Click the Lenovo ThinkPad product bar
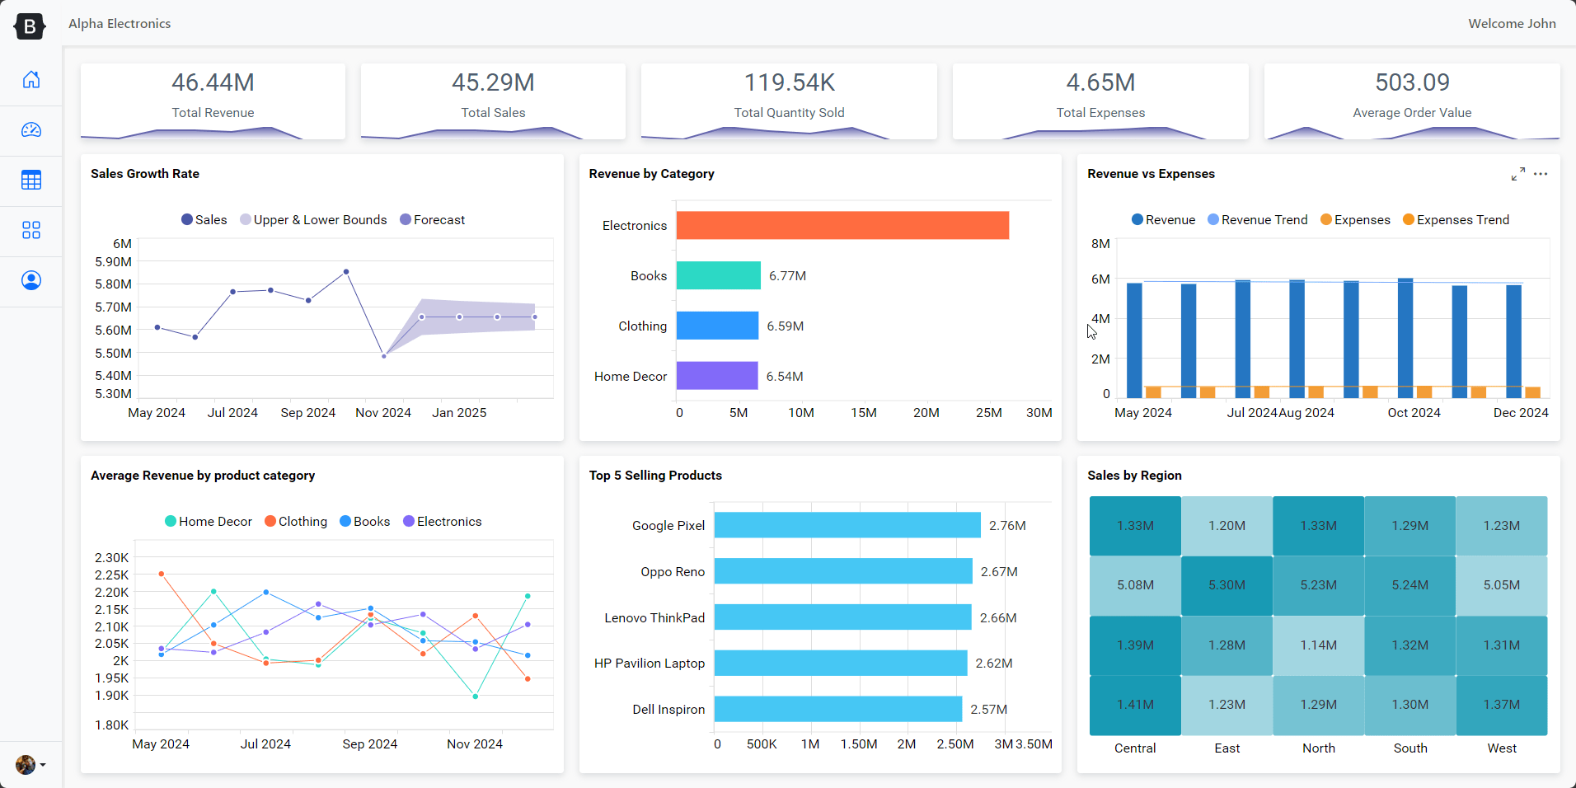This screenshot has height=788, width=1576. (843, 617)
